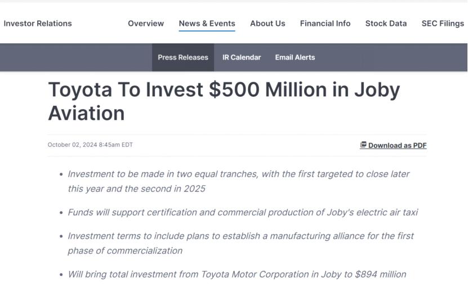Navigate to Financial Info
Screen dimensions: 468x286
pyautogui.click(x=325, y=24)
